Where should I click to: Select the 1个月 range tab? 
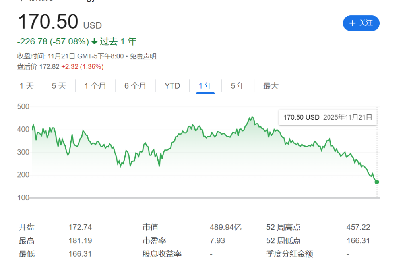click(x=95, y=86)
